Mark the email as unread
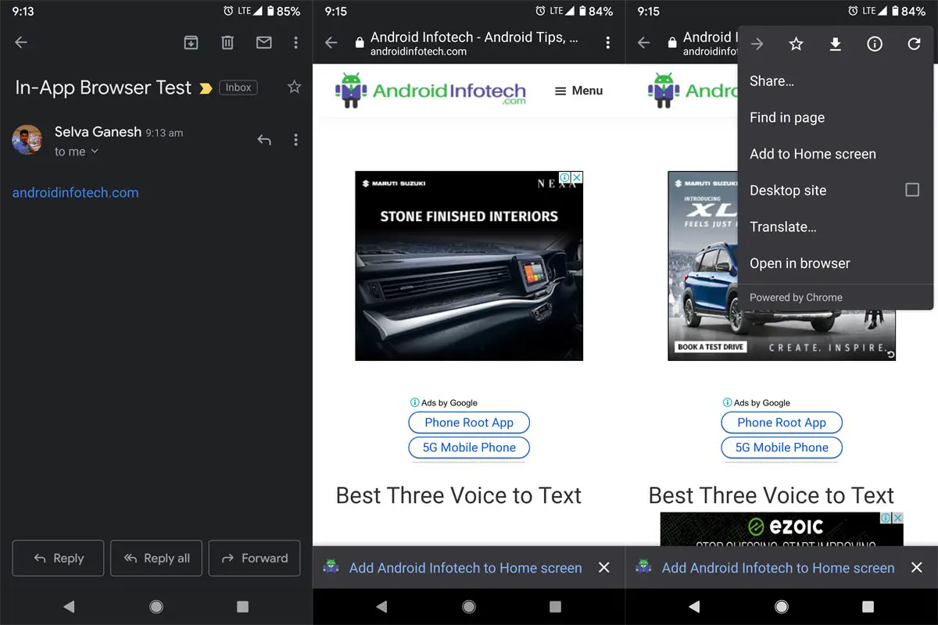This screenshot has width=938, height=625. (x=264, y=42)
